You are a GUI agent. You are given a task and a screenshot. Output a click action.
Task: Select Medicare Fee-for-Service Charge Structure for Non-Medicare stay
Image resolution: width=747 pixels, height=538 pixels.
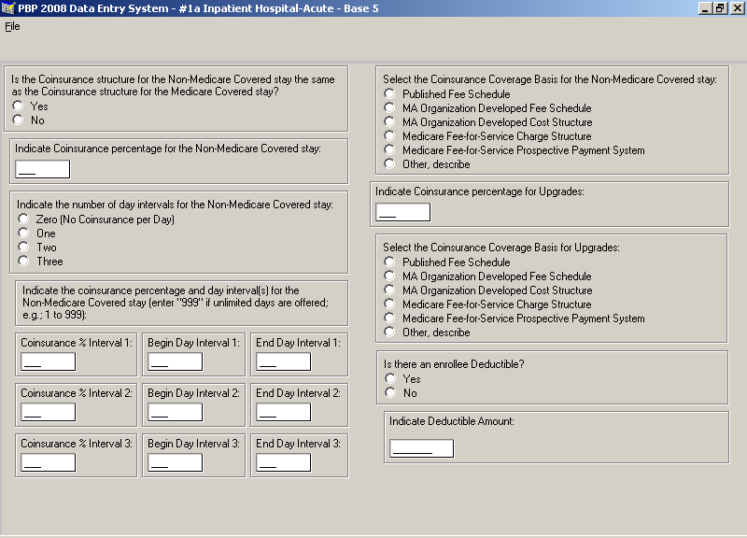(389, 135)
